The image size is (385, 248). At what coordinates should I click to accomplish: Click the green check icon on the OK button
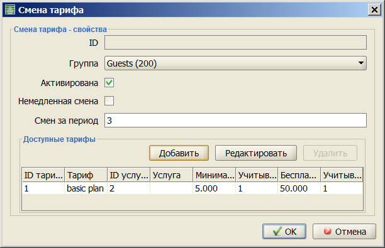pos(277,231)
